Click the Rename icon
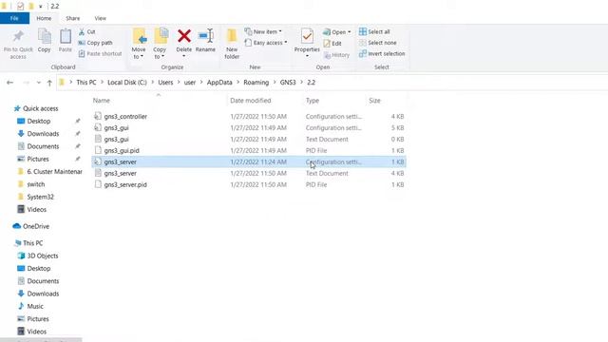The width and height of the screenshot is (608, 342). [205, 36]
